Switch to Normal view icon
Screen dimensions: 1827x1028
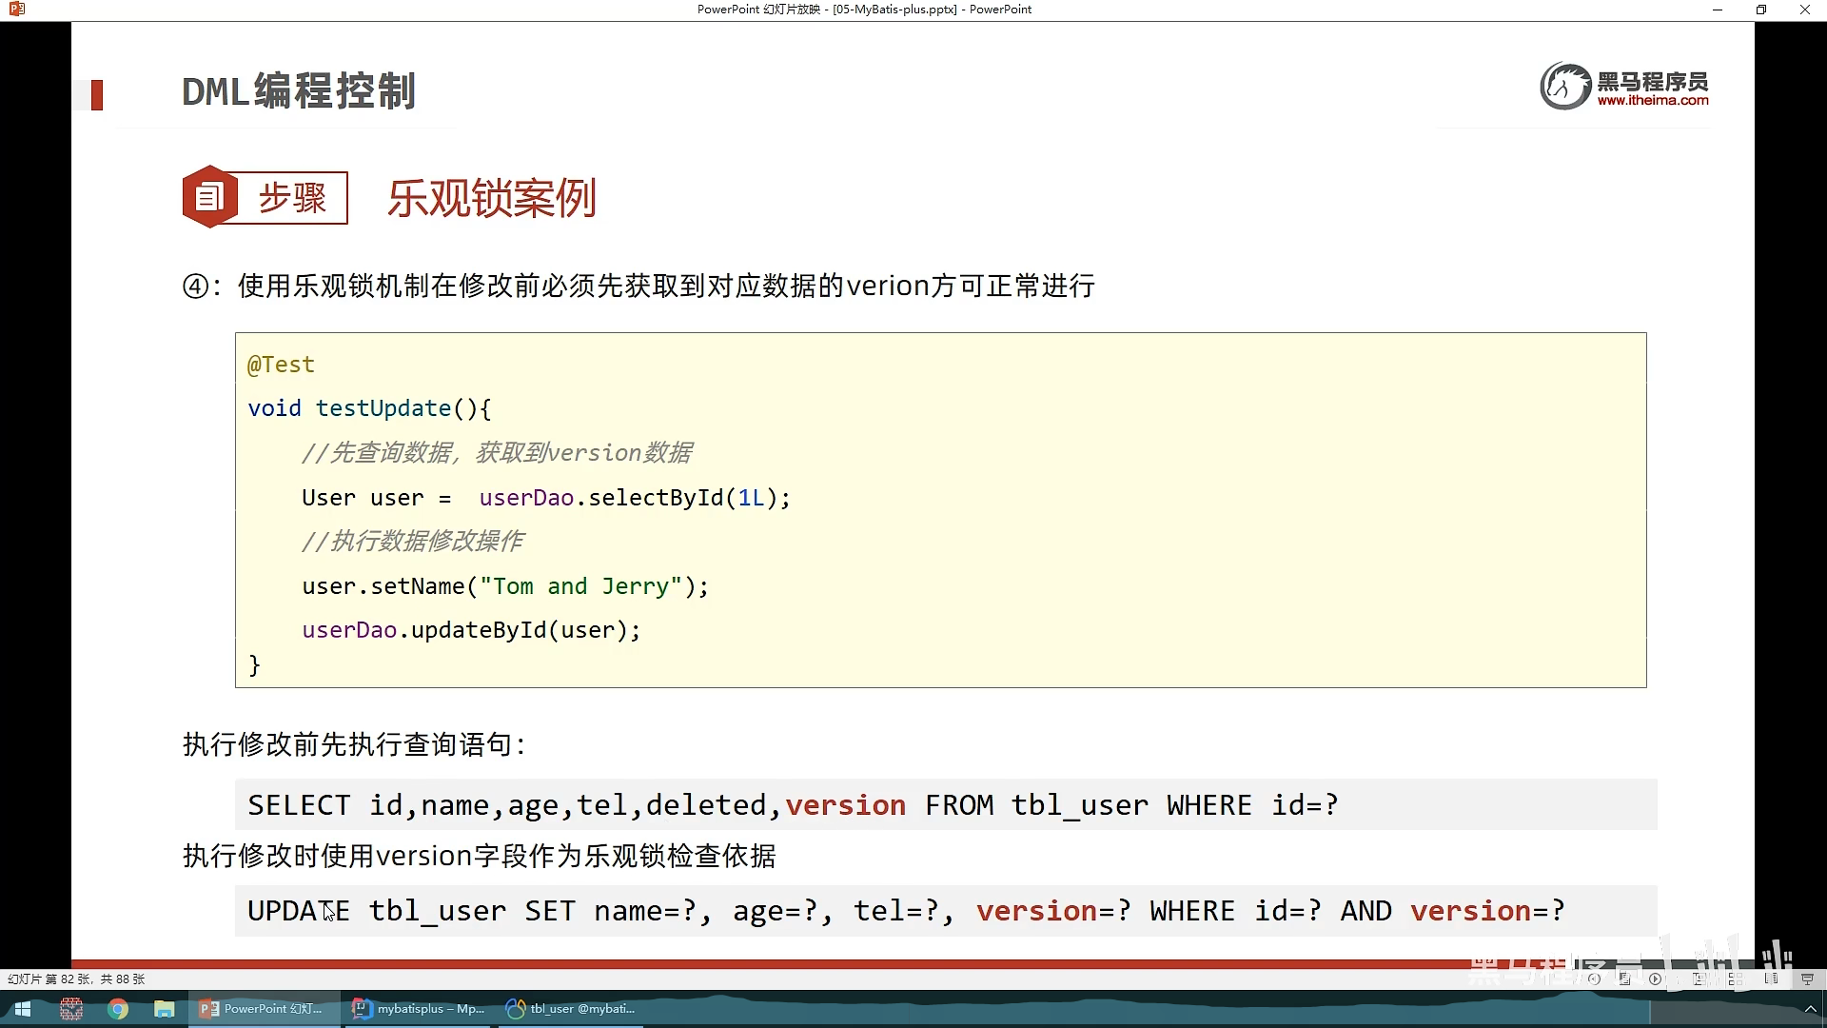coord(1699,979)
